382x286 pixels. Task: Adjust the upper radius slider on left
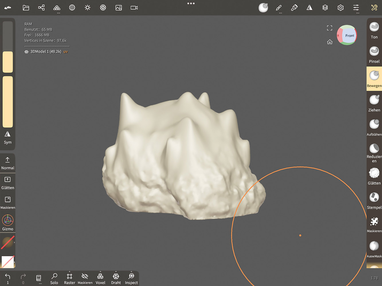pyautogui.click(x=8, y=47)
